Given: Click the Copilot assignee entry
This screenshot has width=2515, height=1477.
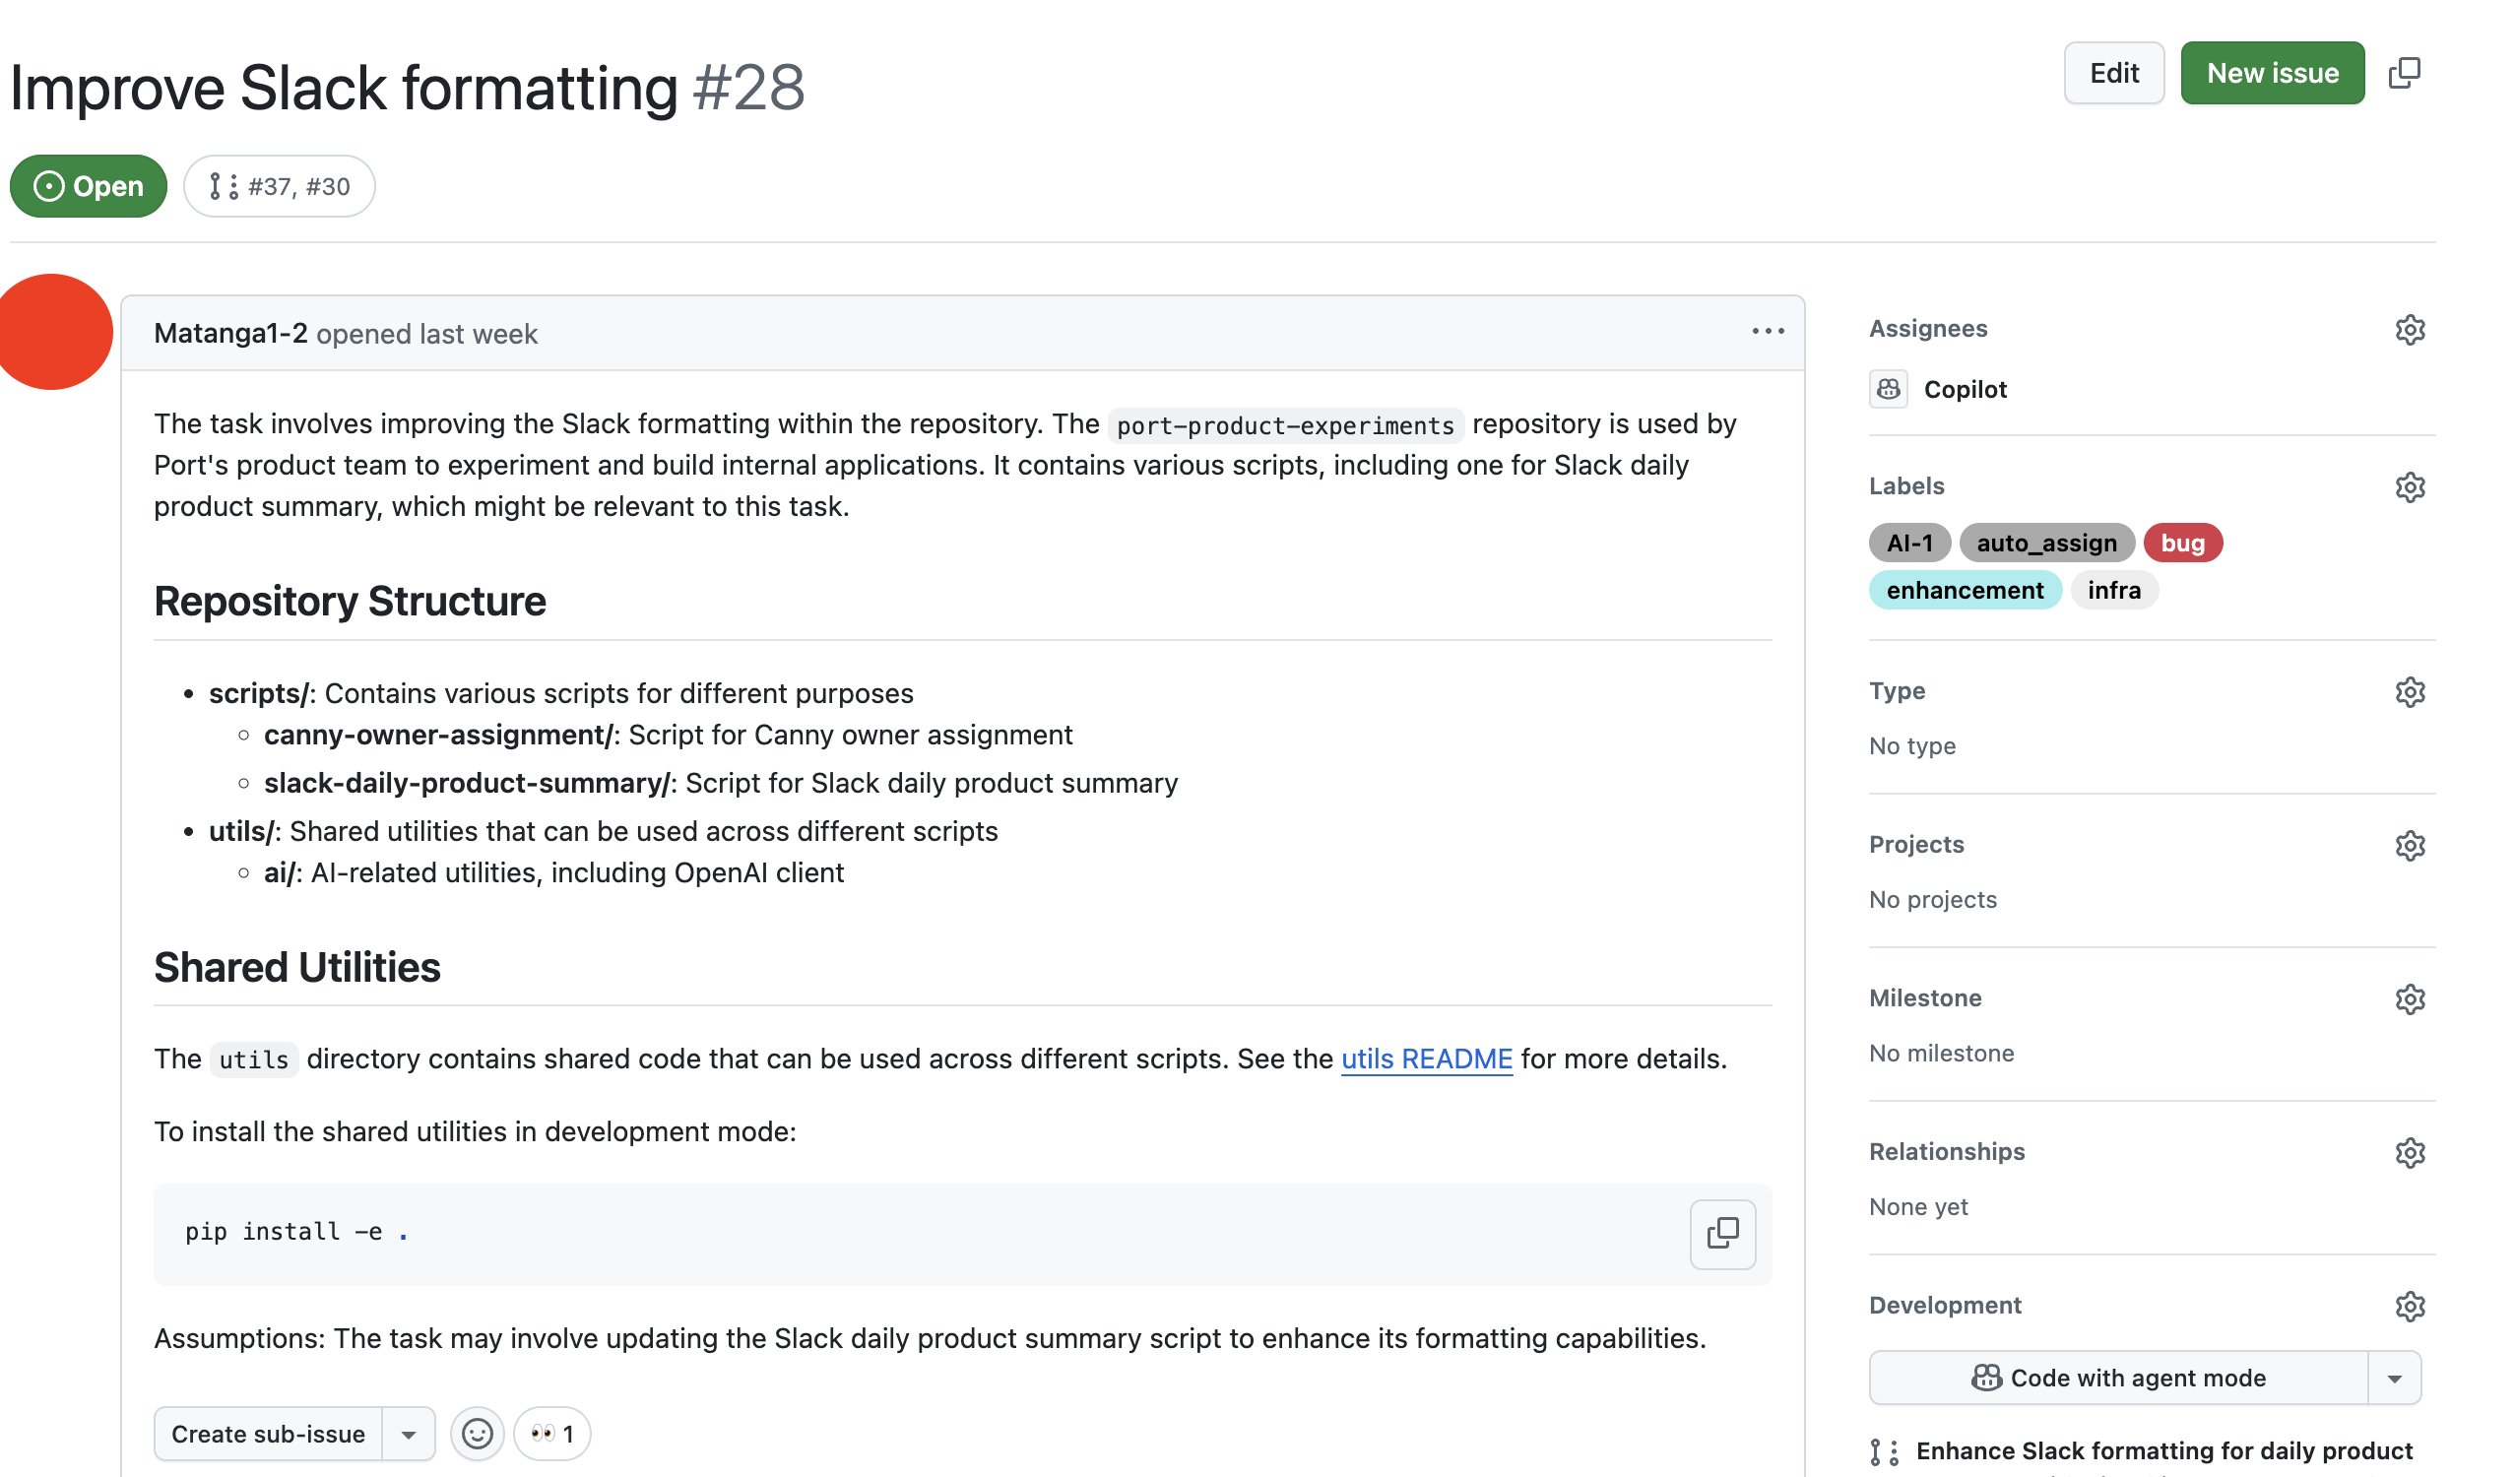Looking at the screenshot, I should tap(1938, 389).
